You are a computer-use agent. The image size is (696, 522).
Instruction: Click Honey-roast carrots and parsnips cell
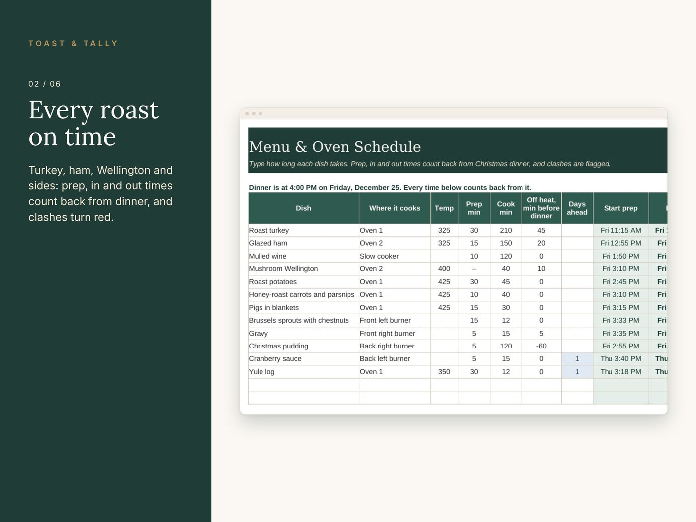pyautogui.click(x=304, y=295)
